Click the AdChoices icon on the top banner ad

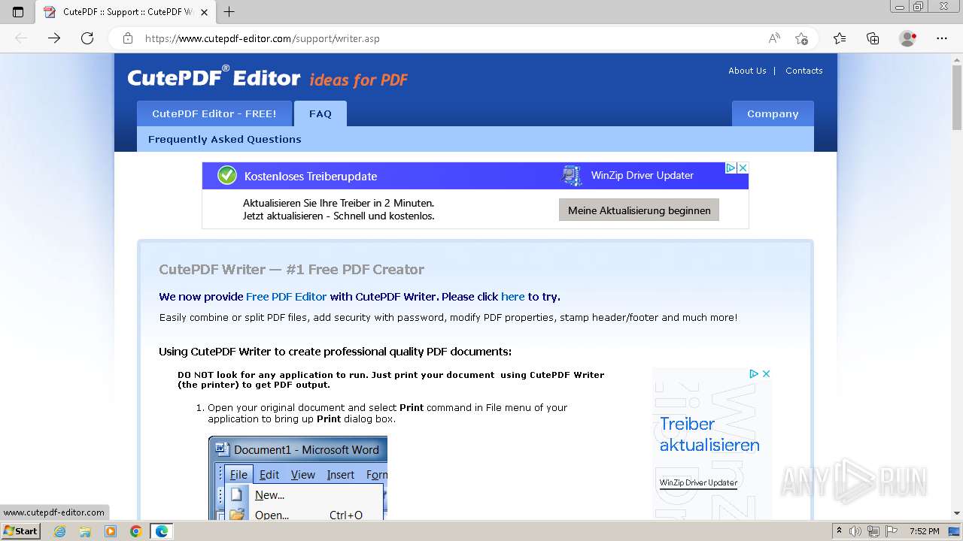point(730,168)
